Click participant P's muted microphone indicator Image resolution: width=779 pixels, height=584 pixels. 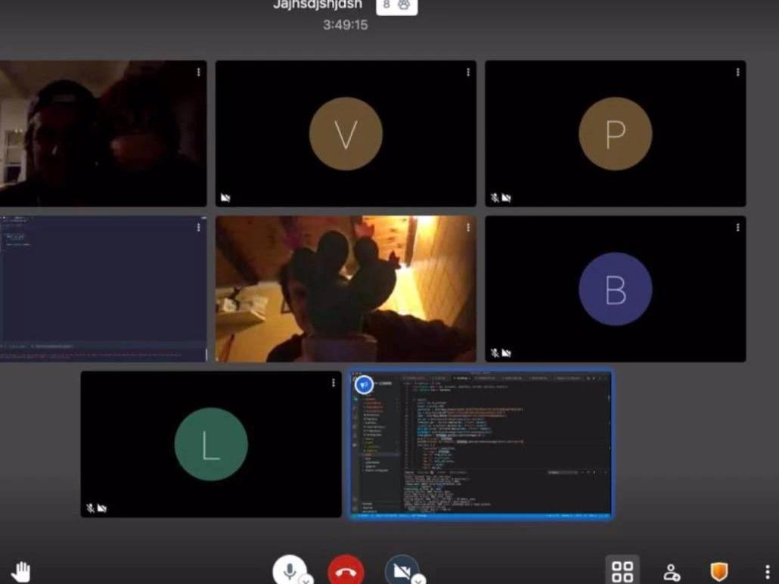tap(495, 197)
